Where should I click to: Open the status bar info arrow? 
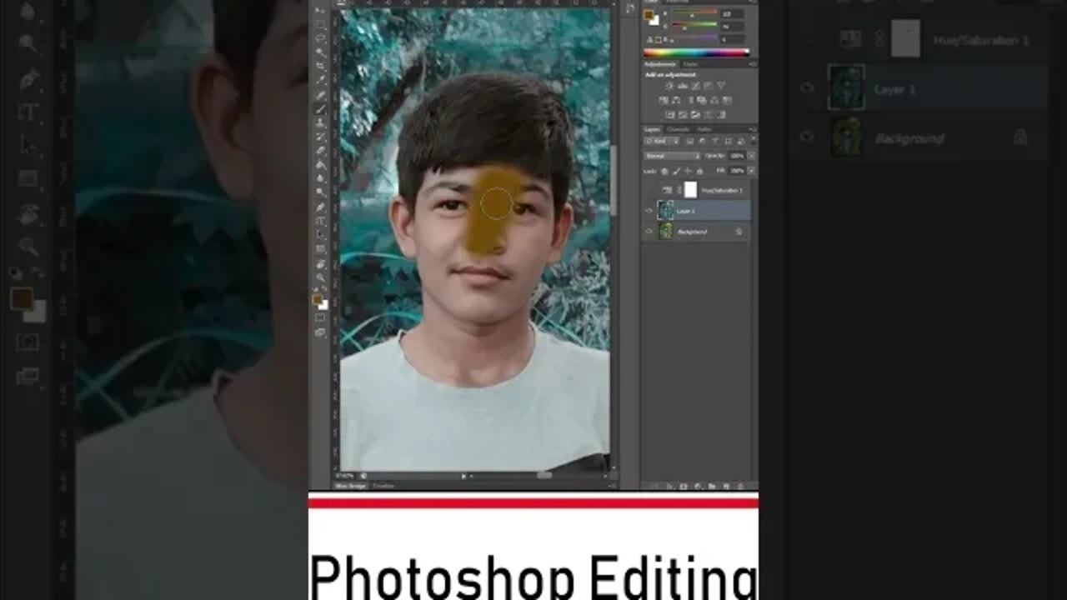(463, 476)
